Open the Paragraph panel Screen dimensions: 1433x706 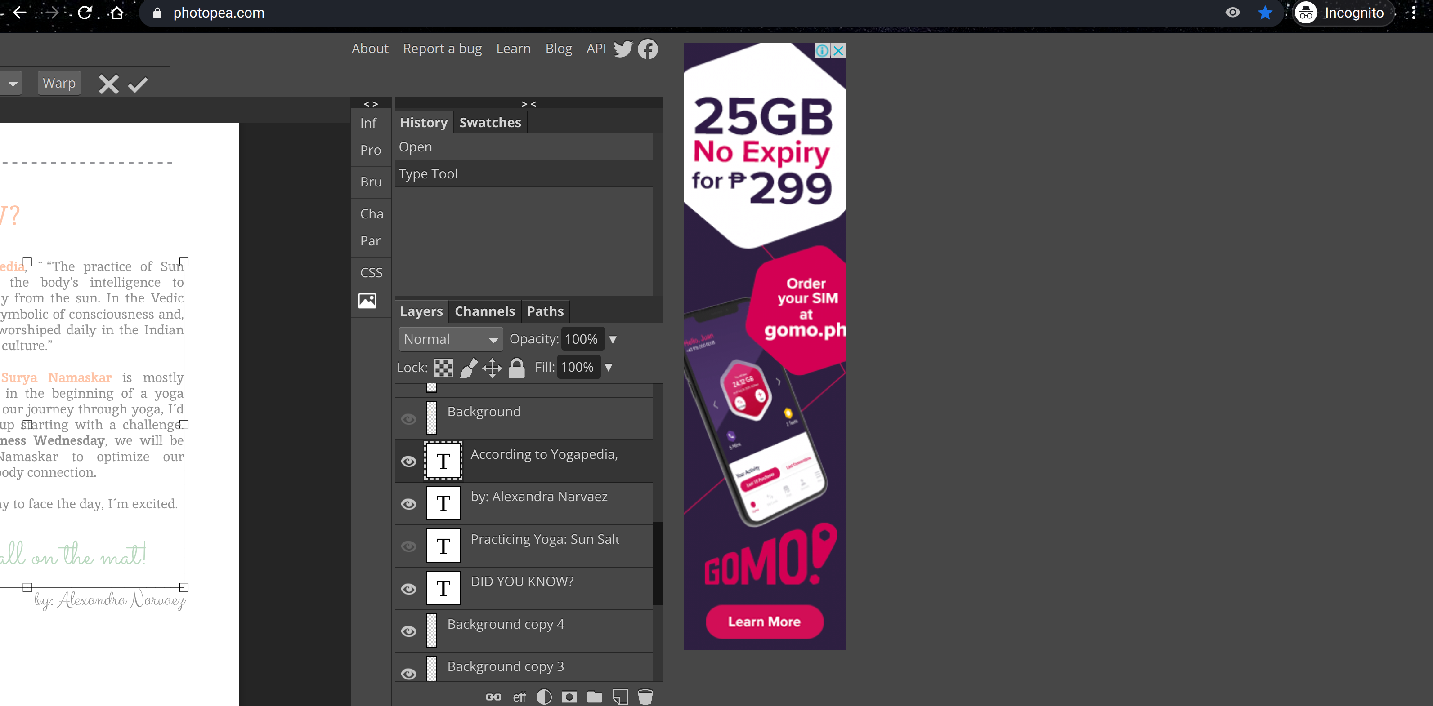[x=370, y=240]
